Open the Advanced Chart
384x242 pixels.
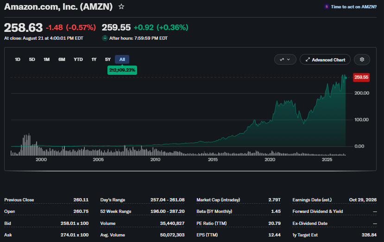[x=325, y=60]
